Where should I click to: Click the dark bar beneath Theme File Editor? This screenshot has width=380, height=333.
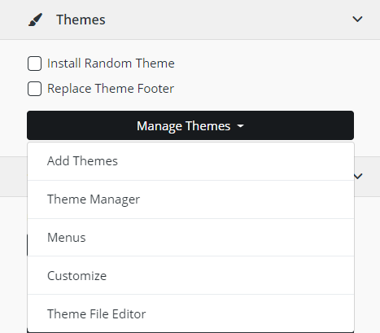(190, 332)
